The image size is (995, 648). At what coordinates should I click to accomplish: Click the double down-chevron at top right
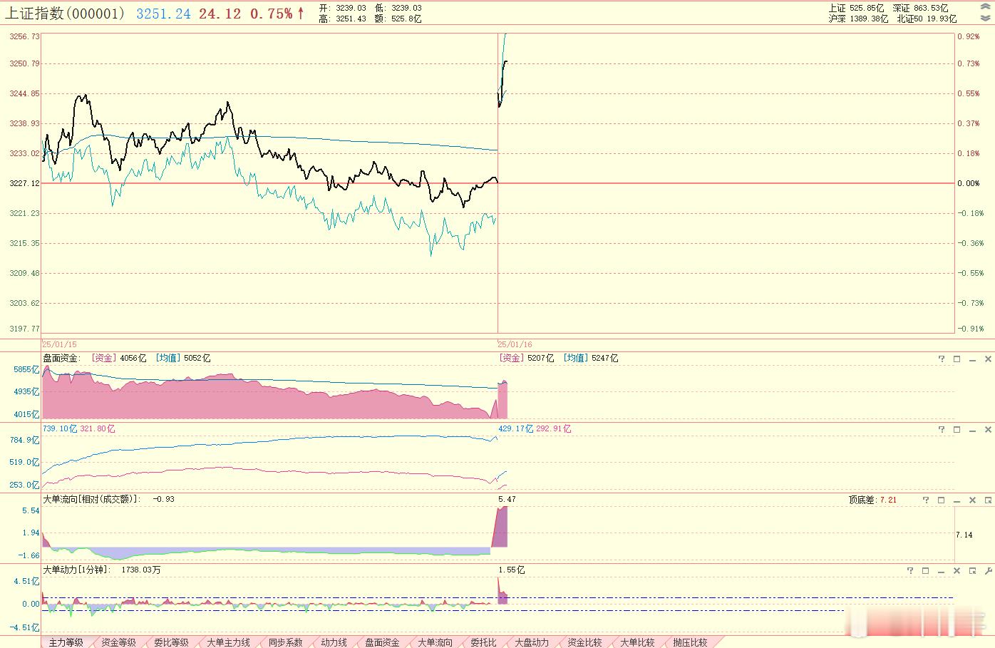pos(986,19)
